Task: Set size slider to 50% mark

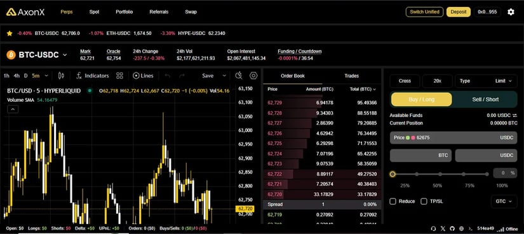Action: [x=440, y=174]
